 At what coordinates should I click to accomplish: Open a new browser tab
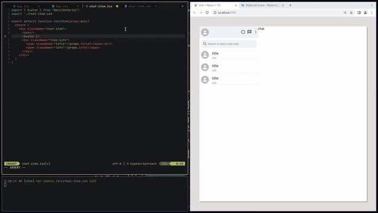pyautogui.click(x=290, y=5)
